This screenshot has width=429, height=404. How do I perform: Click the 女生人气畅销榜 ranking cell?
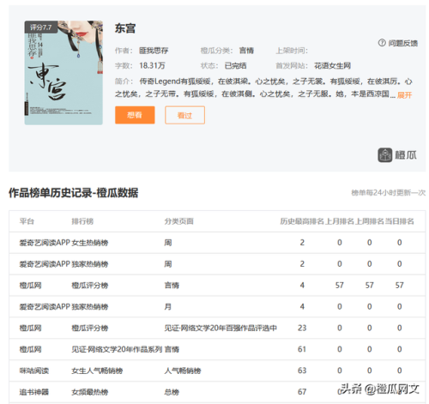(x=97, y=371)
